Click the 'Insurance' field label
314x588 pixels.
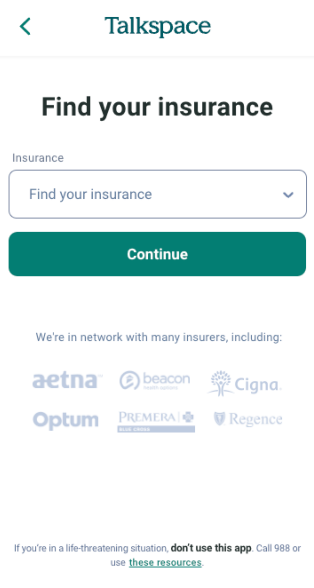click(38, 158)
